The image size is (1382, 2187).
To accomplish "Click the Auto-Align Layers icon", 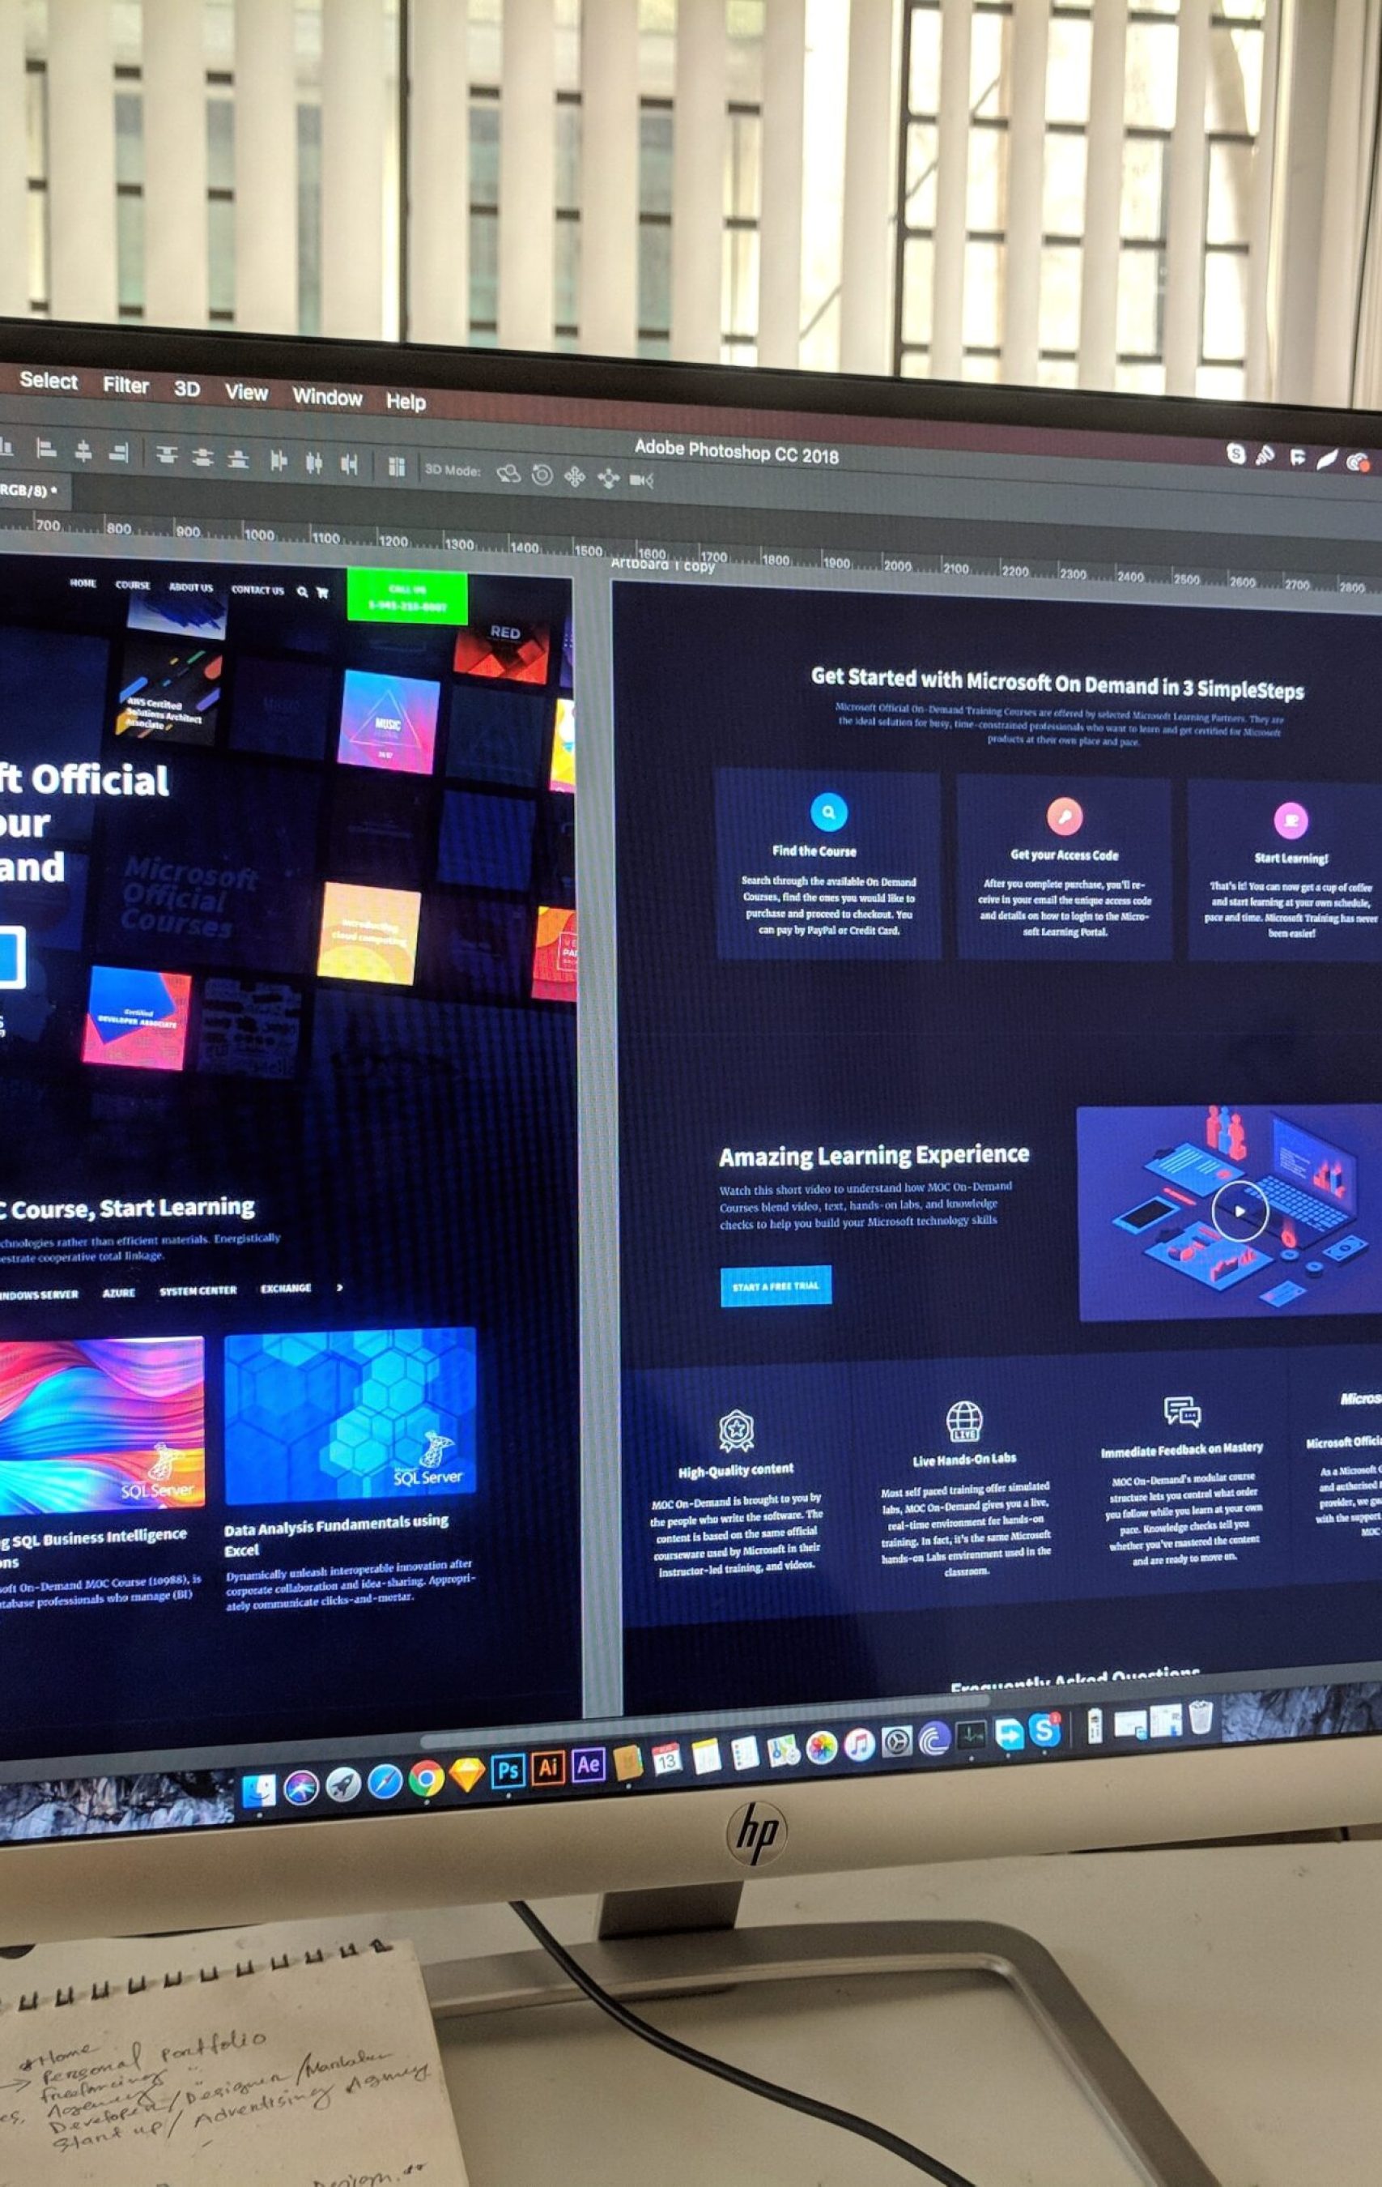I will (397, 467).
